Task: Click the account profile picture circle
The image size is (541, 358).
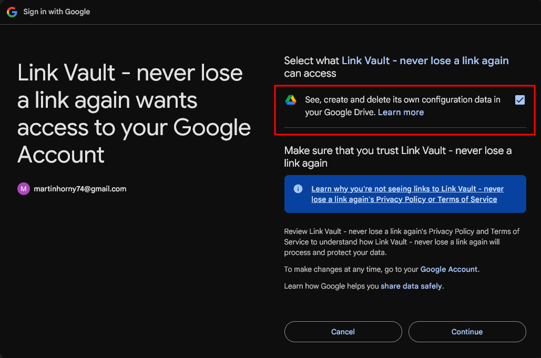Action: click(24, 188)
